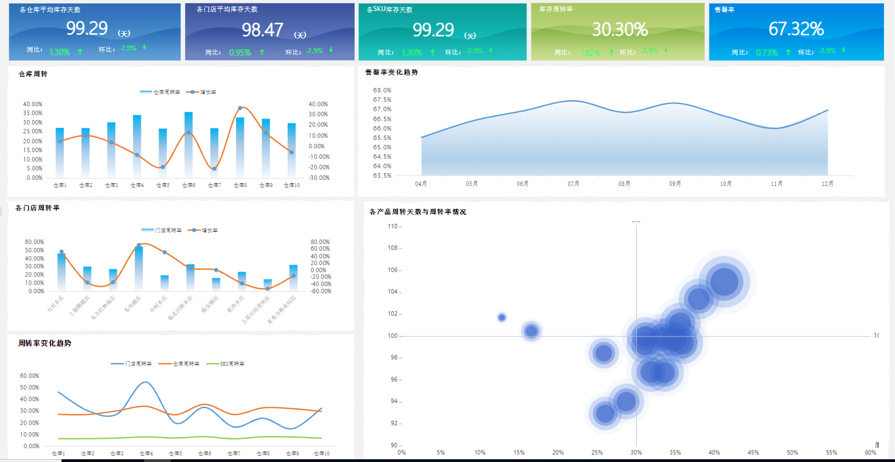The image size is (895, 462).
Task: Click 30% label on scatter chart x-axis
Action: (x=636, y=453)
